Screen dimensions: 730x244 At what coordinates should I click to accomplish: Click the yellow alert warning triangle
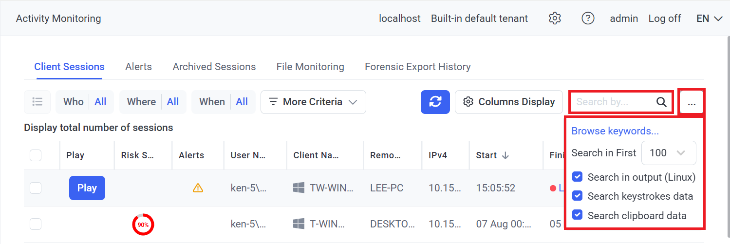tap(198, 188)
